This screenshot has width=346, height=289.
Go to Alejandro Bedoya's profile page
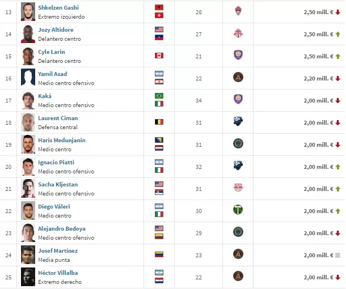pos(61,229)
